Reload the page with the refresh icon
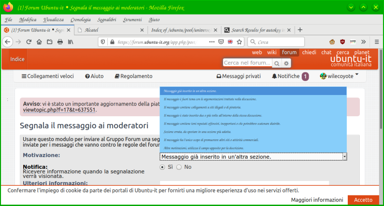 point(29,42)
